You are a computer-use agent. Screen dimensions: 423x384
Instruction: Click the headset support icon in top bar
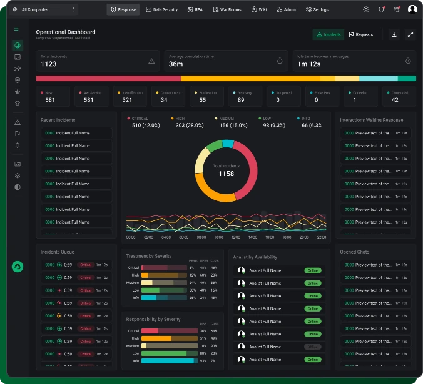pyautogui.click(x=396, y=10)
